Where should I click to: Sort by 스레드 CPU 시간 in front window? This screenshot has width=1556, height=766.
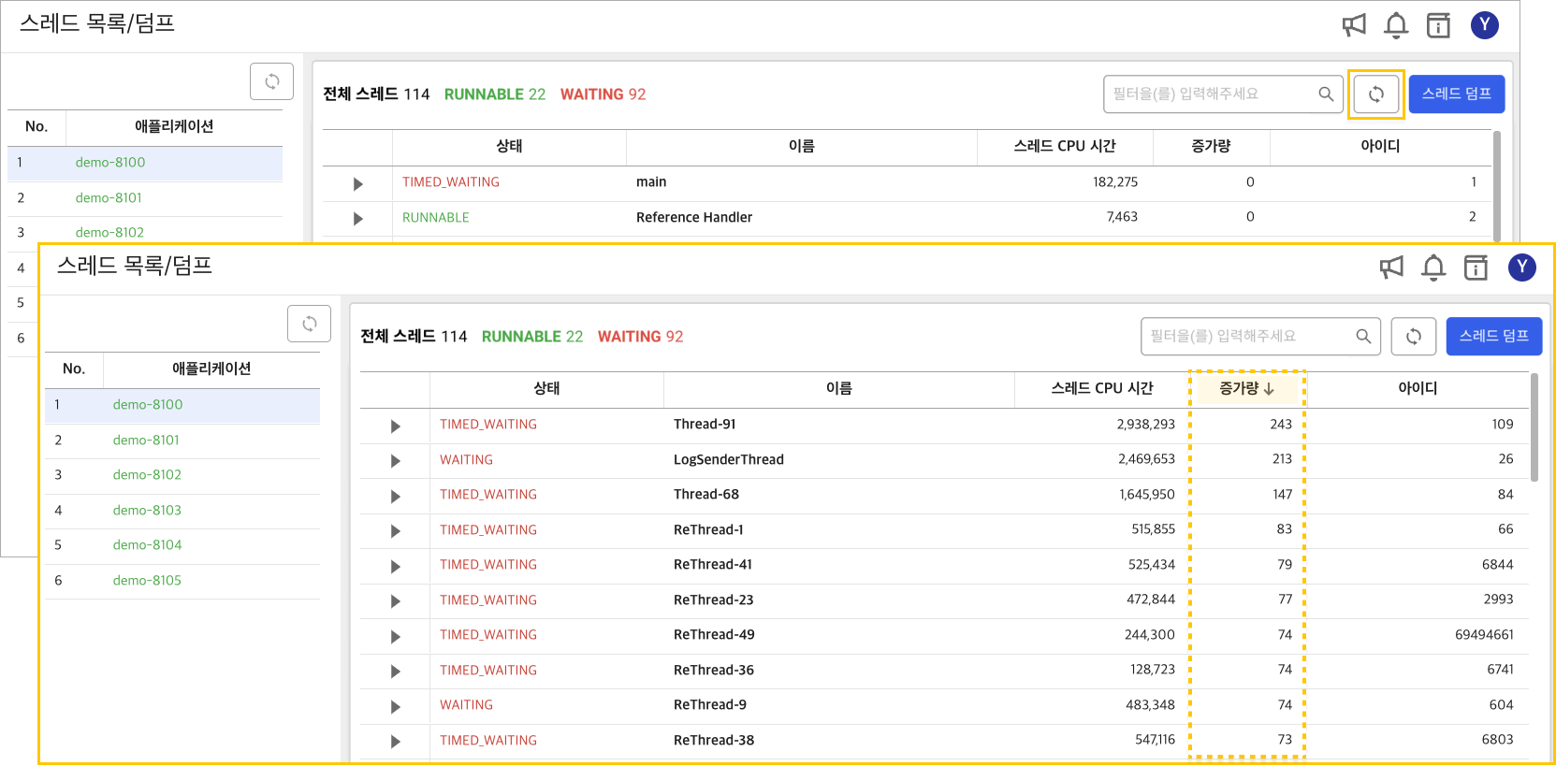1102,389
